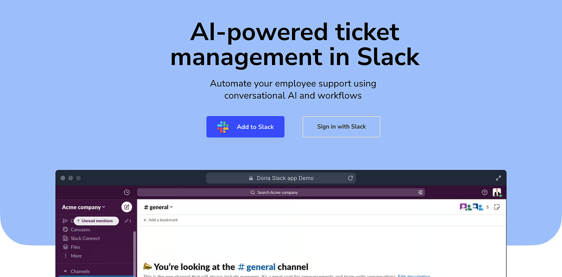Click the user profile avatar
Viewport: 562px width, 277px height.
497,193
